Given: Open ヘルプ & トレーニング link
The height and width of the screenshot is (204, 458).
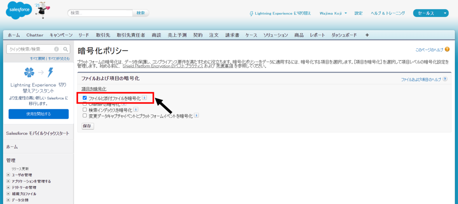Looking at the screenshot, I should [388, 13].
